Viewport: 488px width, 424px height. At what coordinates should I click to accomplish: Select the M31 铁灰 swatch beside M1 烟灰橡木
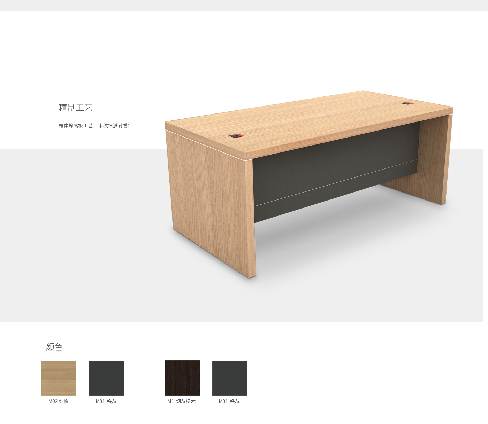point(230,378)
